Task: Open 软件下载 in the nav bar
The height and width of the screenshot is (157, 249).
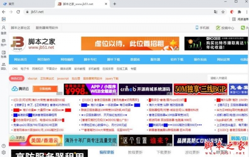Action: (177, 59)
